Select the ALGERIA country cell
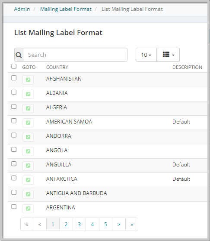This screenshot has height=241, width=210. pos(57,107)
